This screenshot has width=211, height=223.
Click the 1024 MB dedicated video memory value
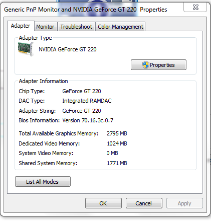(x=117, y=143)
